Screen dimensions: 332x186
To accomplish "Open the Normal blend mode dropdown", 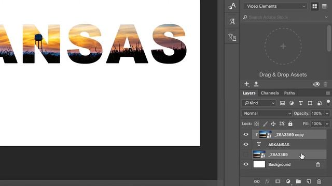I will (267, 113).
